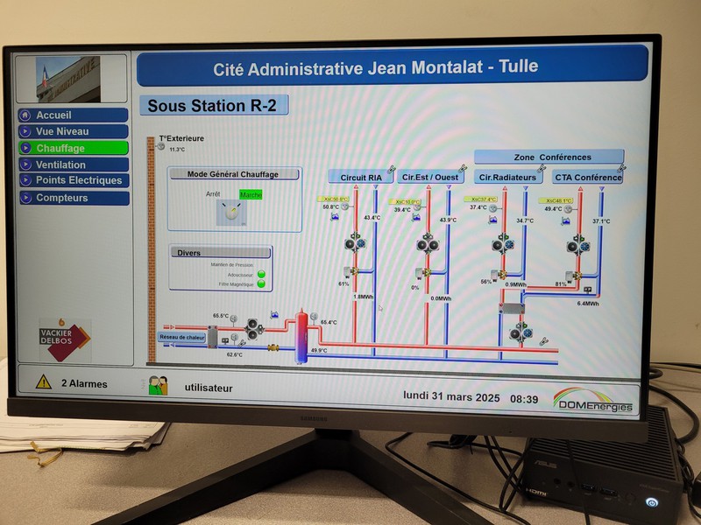Click the utilisateur login icon

tap(158, 385)
